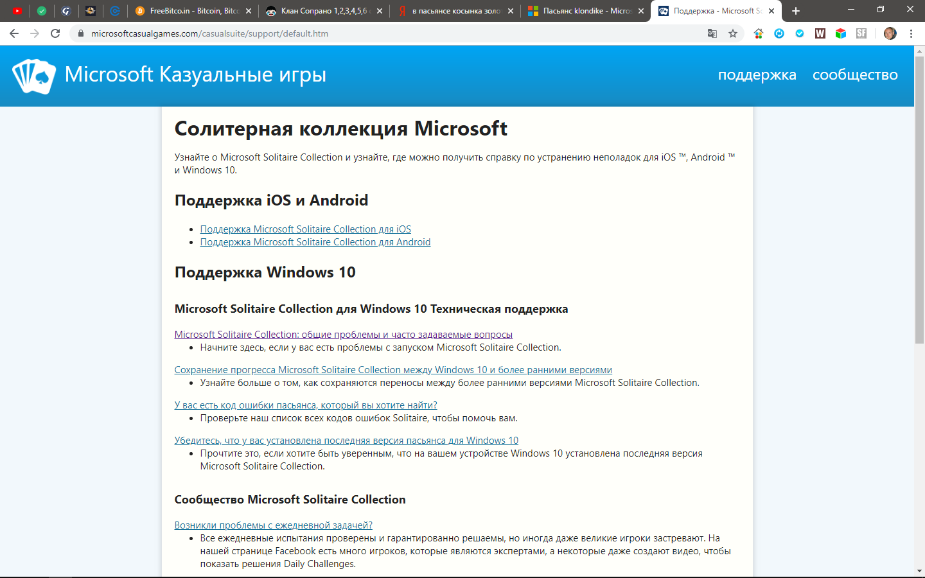
Task: Close the Yandex search tab
Action: (511, 11)
